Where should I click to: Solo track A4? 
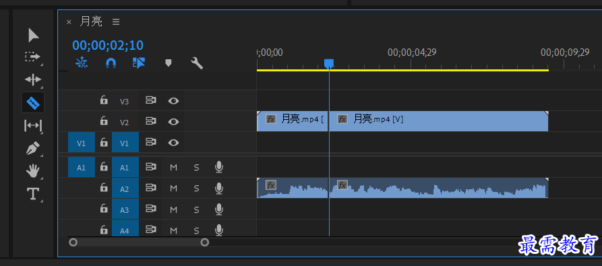coord(196,230)
